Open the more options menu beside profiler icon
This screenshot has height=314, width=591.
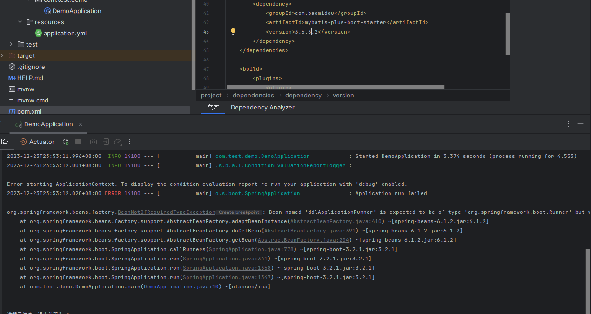130,142
